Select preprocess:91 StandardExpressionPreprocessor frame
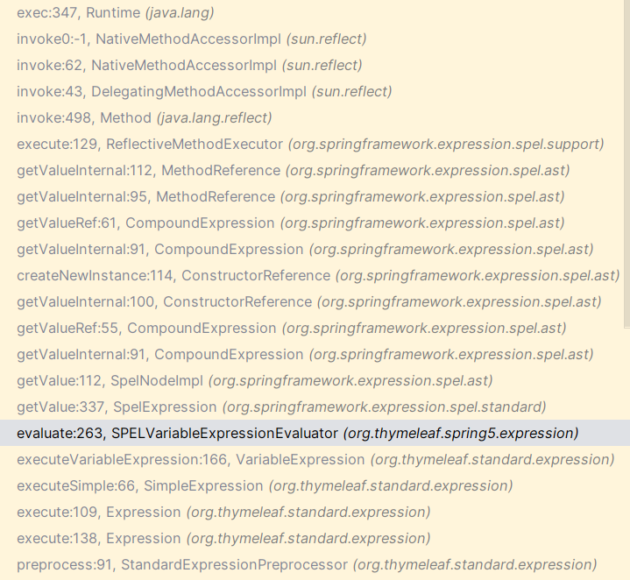The height and width of the screenshot is (580, 630). (311, 565)
